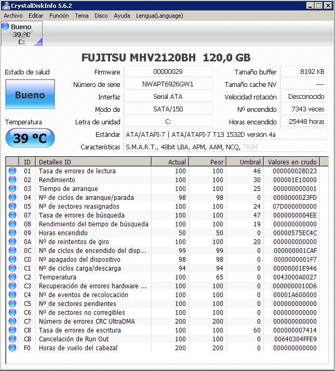
Task: Click status orb for Número de errores CRC UltraDMA
Action: 12,321
